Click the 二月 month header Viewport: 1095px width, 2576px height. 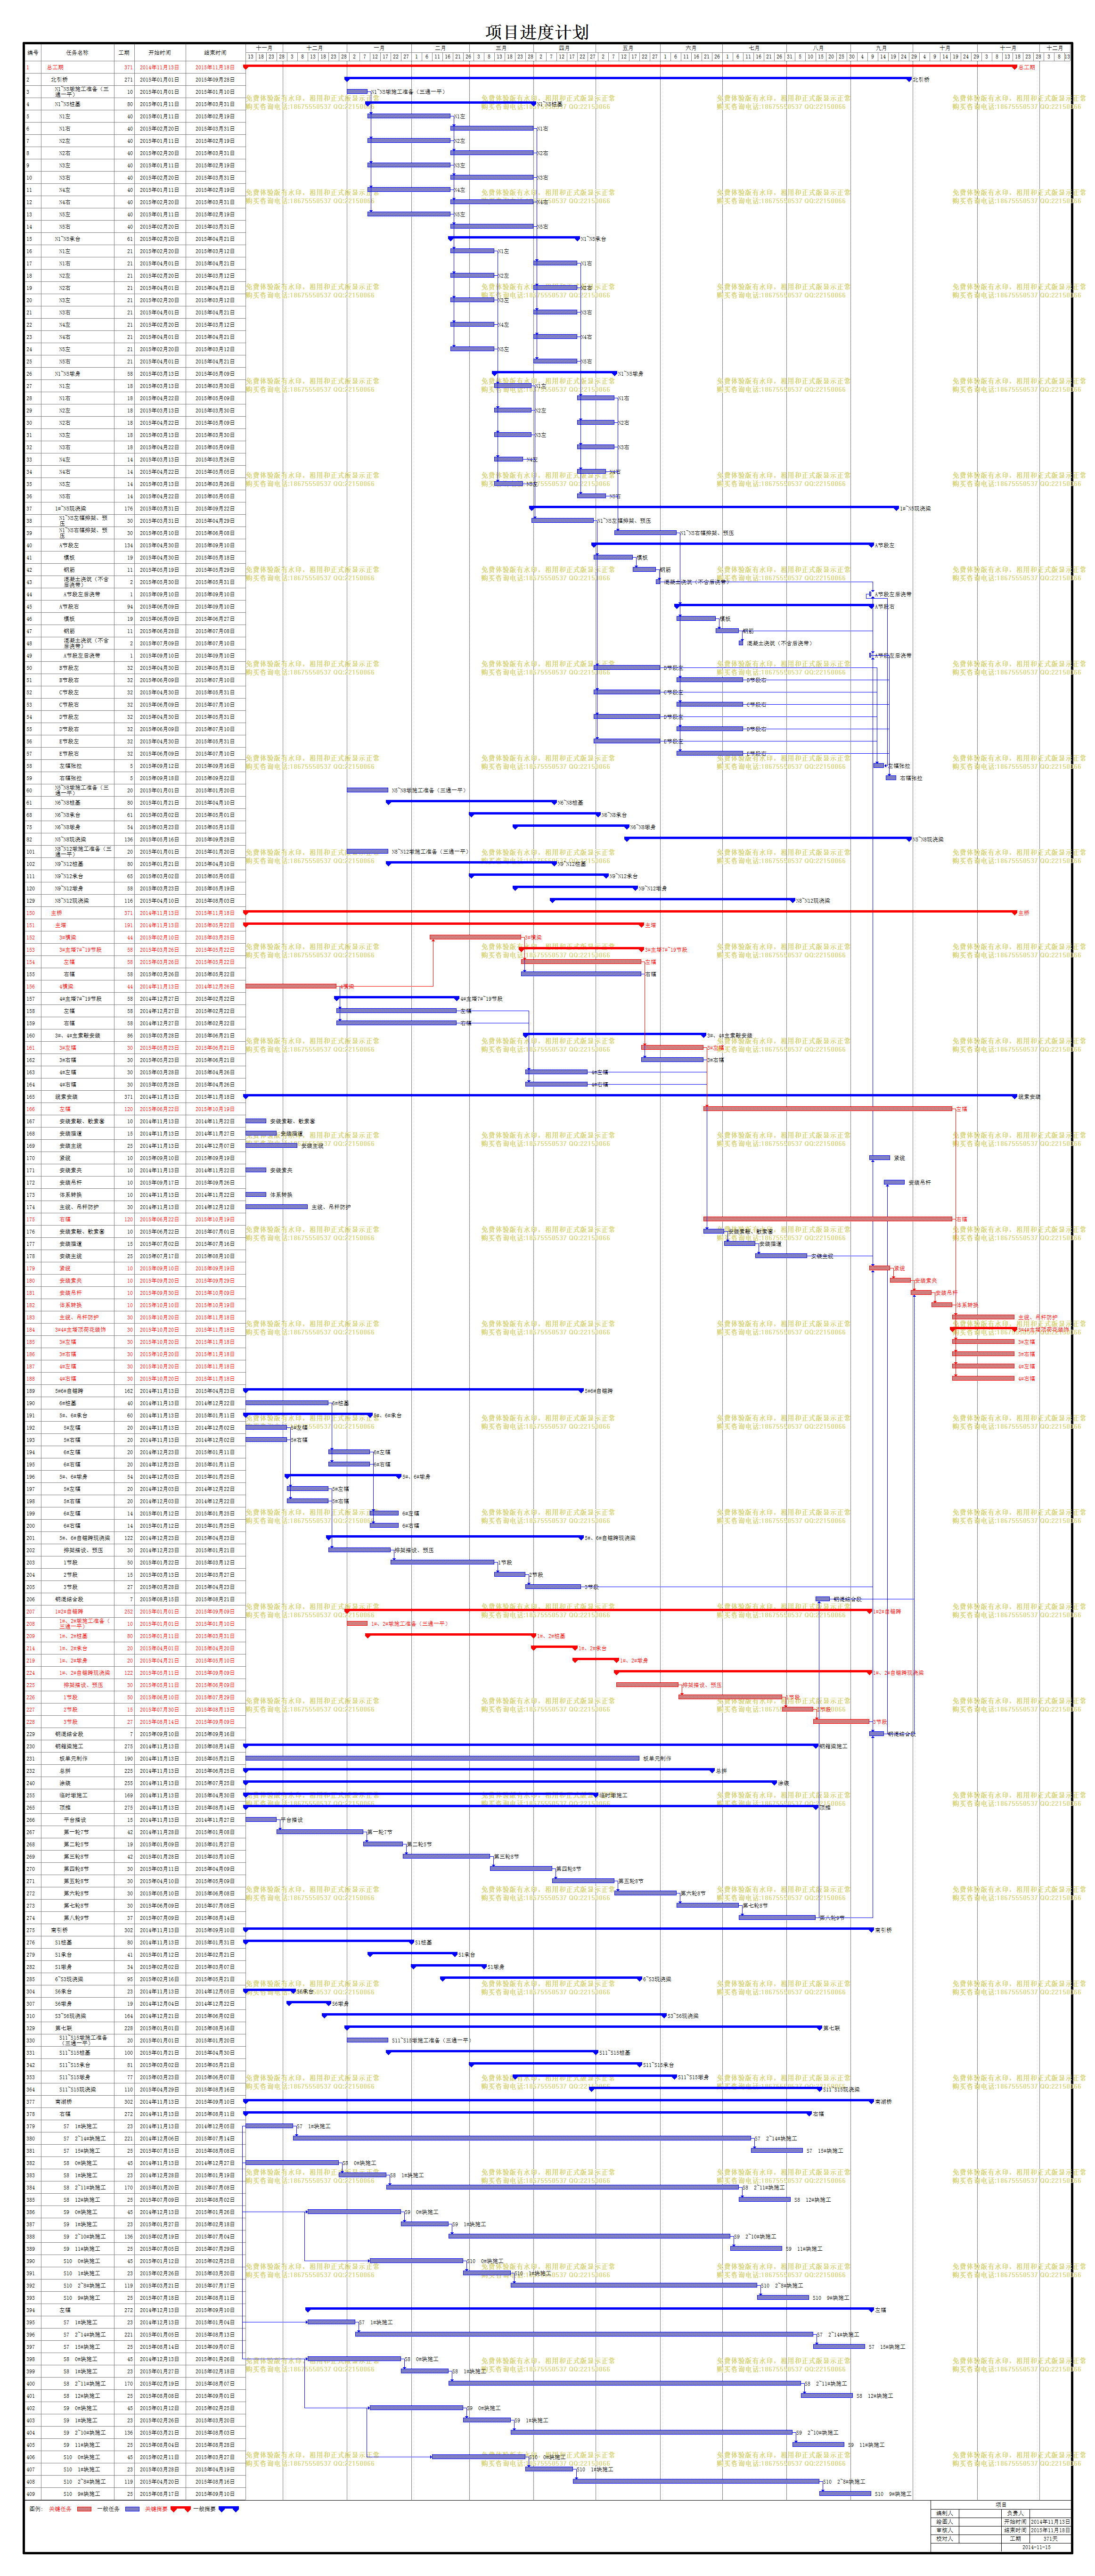[440, 48]
